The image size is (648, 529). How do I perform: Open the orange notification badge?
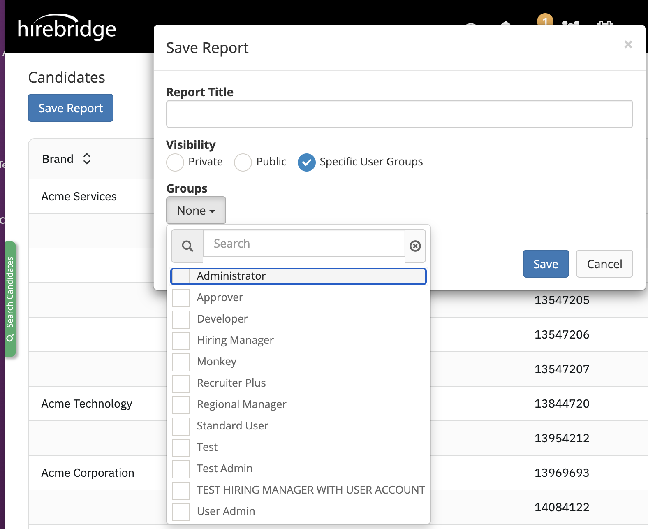tap(545, 20)
